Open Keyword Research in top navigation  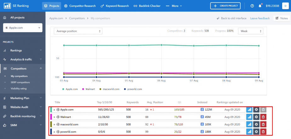(x=115, y=6)
